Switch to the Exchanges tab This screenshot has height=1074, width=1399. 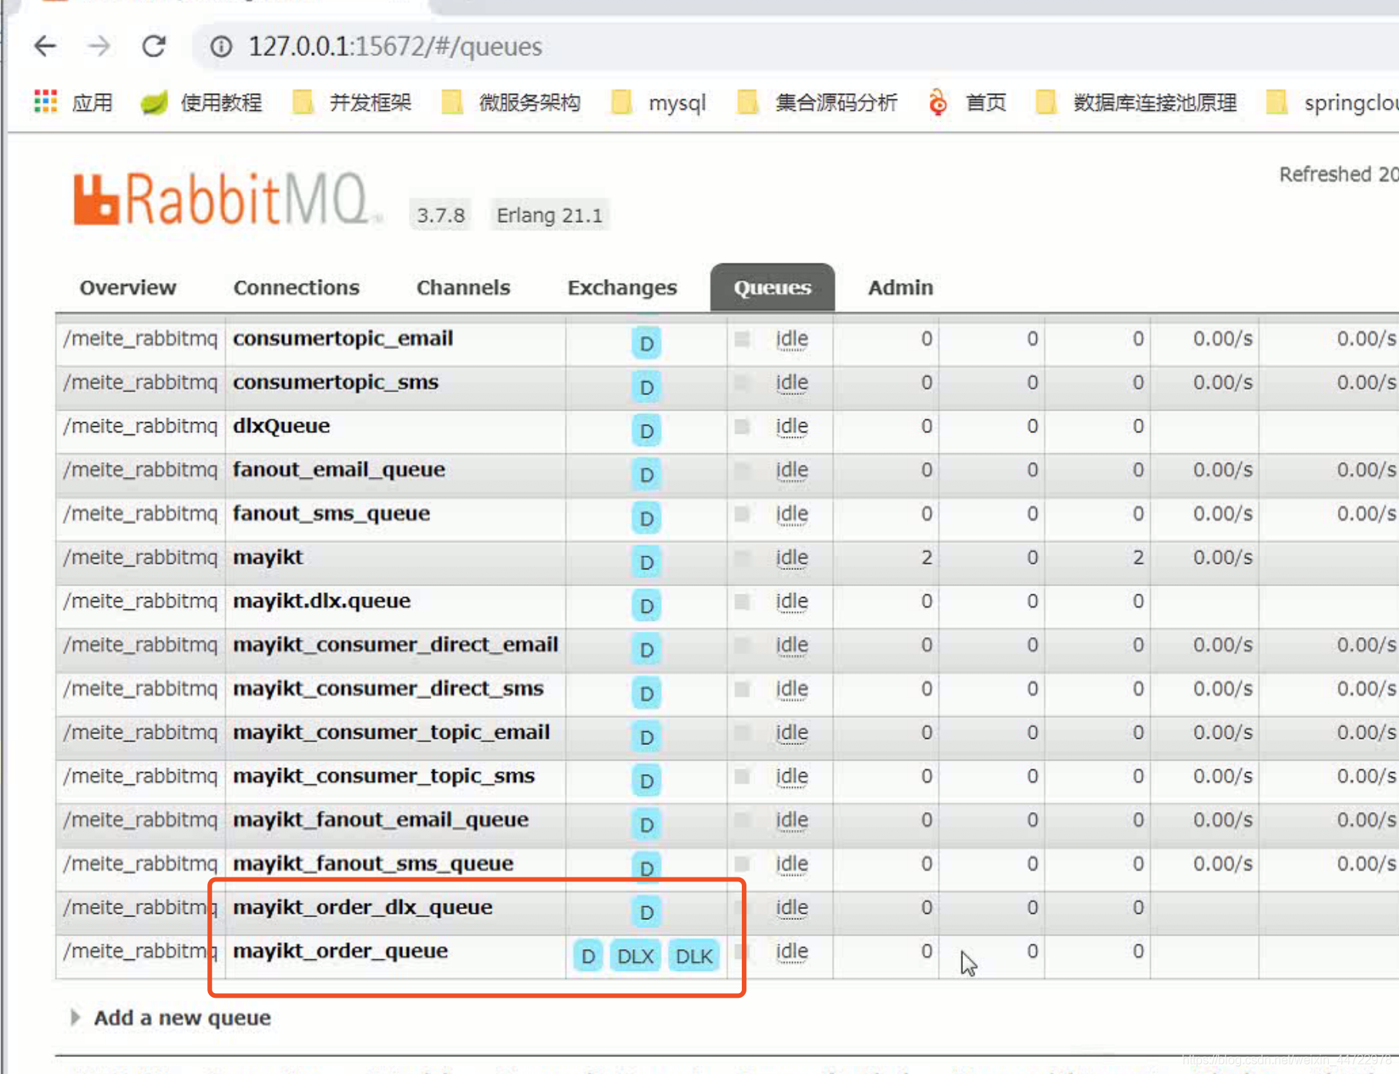point(622,287)
